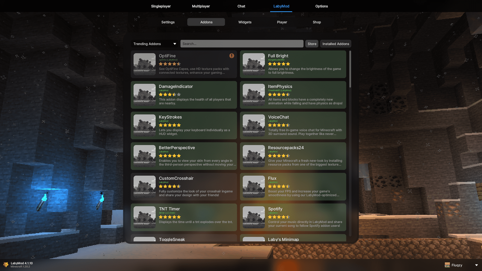The image size is (482, 271).
Task: Click the Spotify star rating
Action: coord(279,217)
